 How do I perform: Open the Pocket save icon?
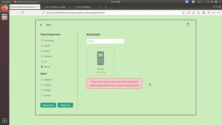coord(189,12)
